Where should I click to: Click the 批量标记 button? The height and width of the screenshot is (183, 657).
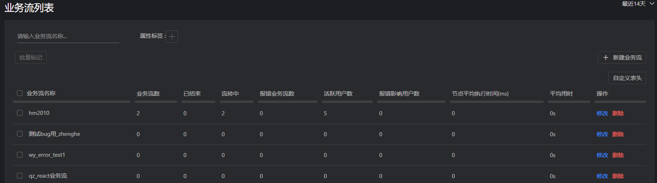[x=31, y=57]
